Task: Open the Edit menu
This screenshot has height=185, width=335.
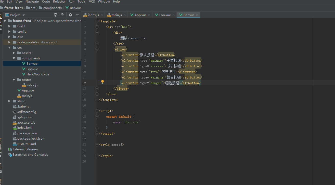Action: 9,2
